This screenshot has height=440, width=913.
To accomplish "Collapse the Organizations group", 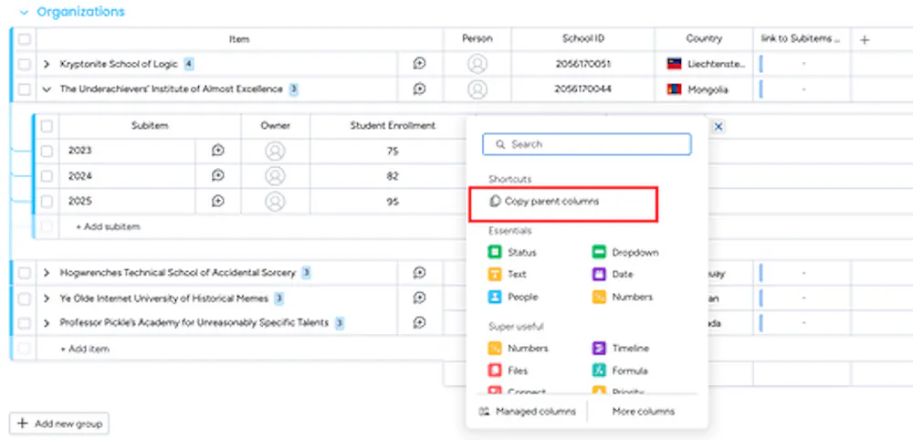I will (24, 12).
